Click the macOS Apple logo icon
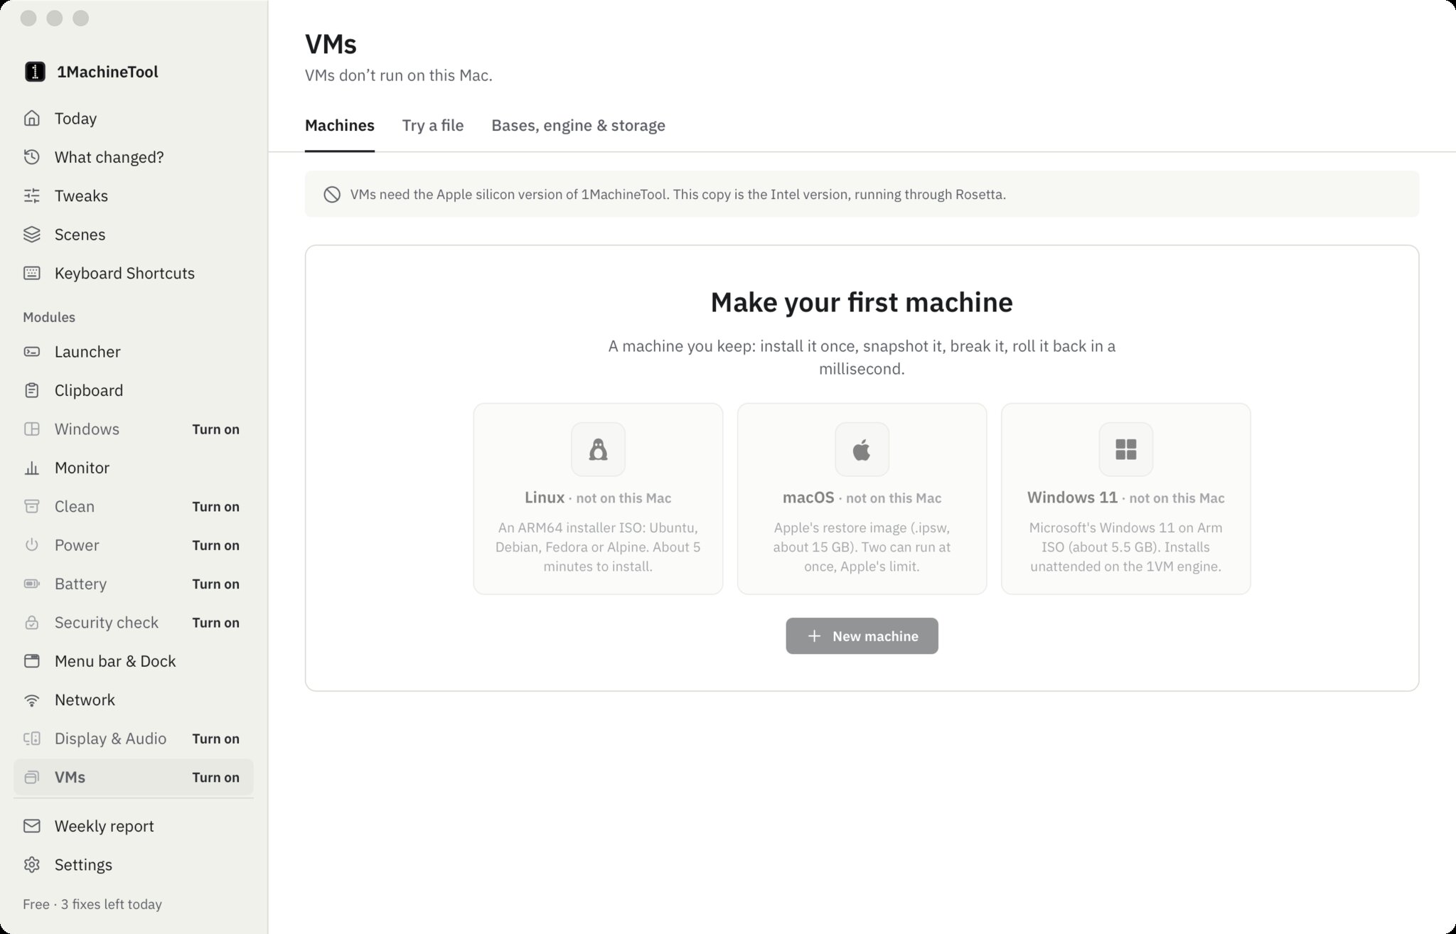This screenshot has width=1456, height=934. [x=862, y=449]
